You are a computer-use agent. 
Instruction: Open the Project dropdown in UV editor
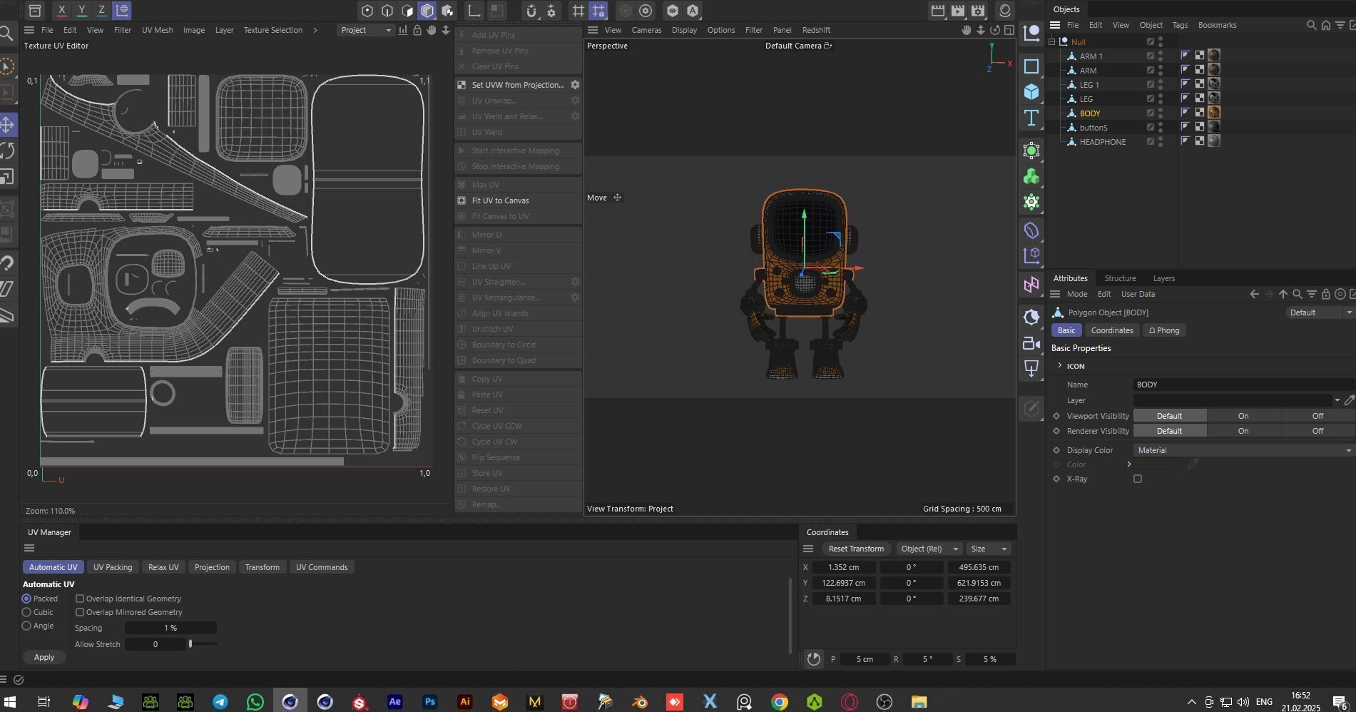point(365,30)
